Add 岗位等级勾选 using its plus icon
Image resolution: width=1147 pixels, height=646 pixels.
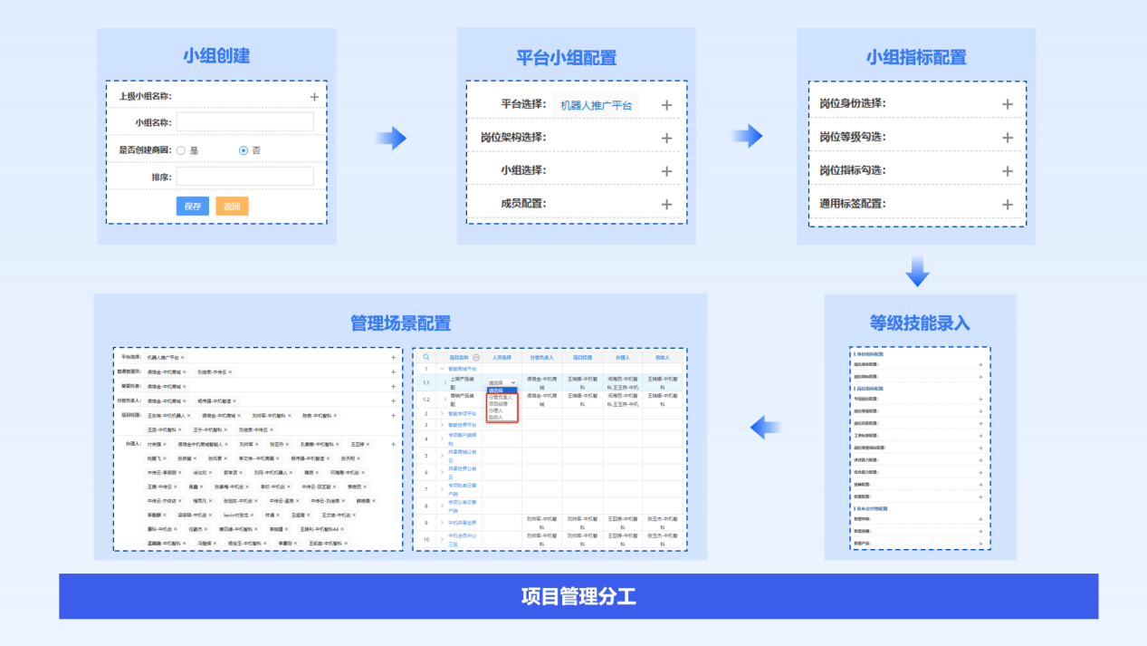[x=1007, y=138]
